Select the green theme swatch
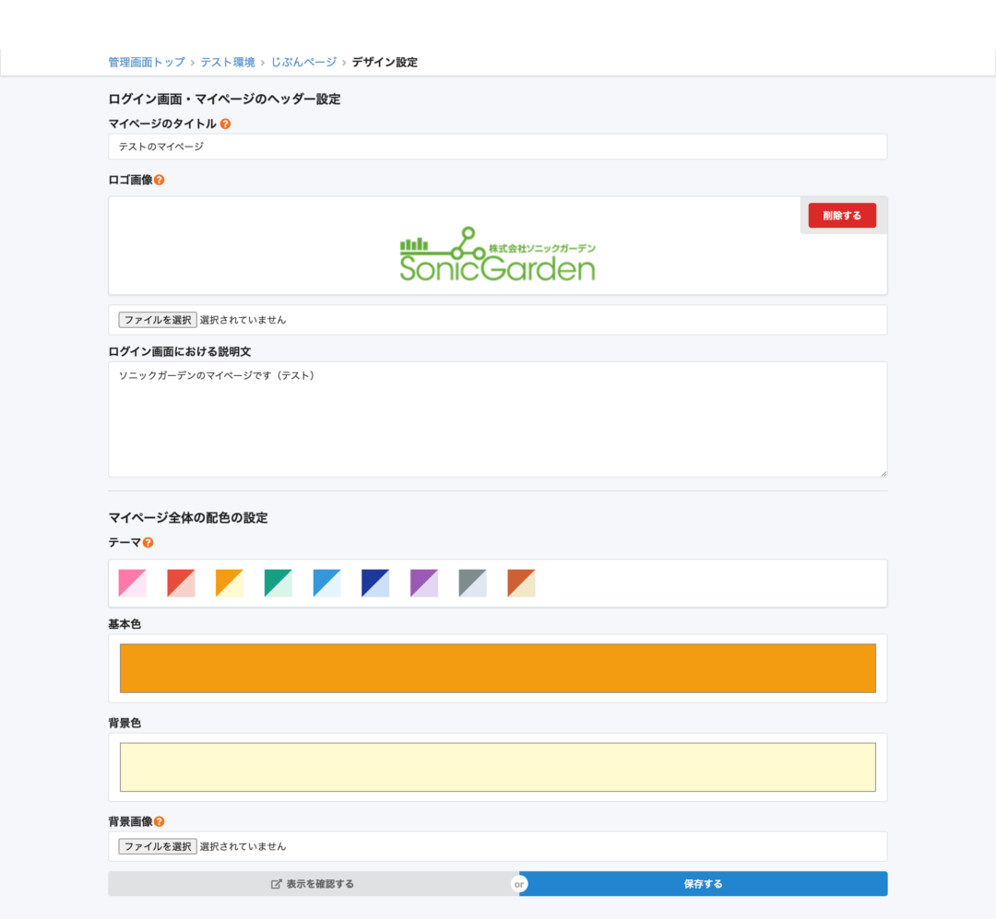Image resolution: width=996 pixels, height=919 pixels. click(277, 583)
